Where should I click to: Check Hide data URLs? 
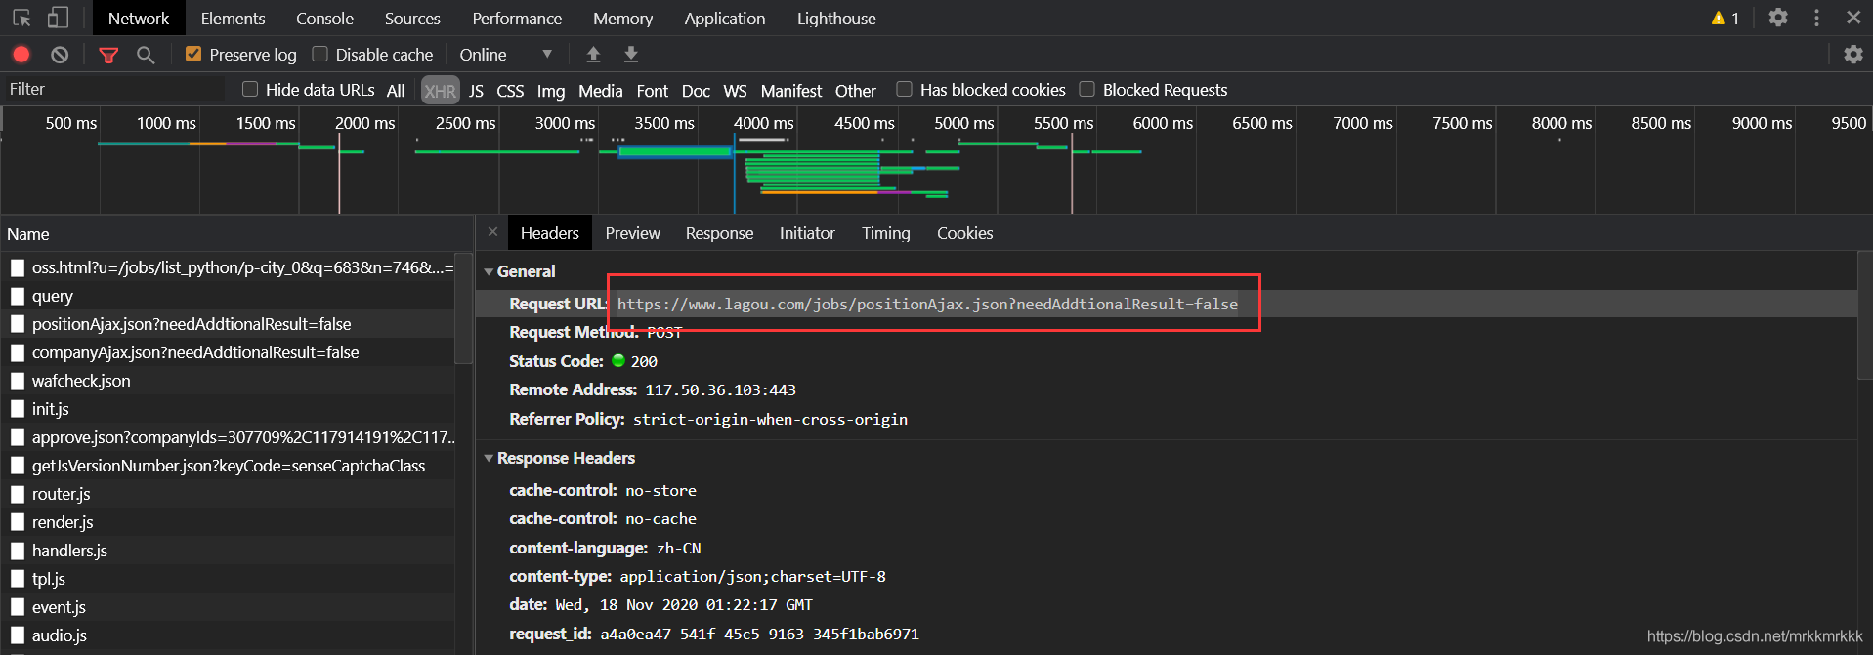pos(250,89)
